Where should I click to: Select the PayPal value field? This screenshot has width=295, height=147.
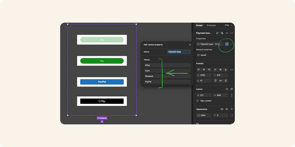[x=167, y=82]
